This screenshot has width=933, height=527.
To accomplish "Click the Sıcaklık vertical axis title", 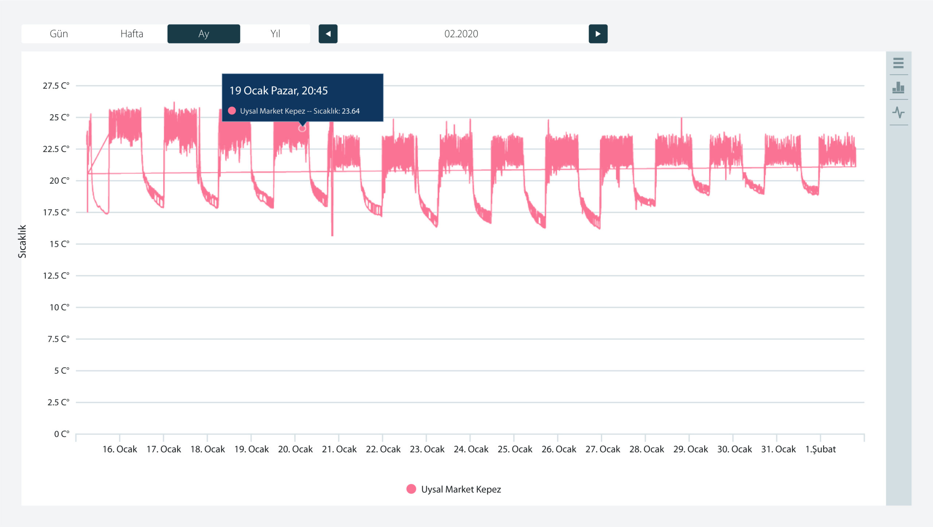I will tap(22, 241).
